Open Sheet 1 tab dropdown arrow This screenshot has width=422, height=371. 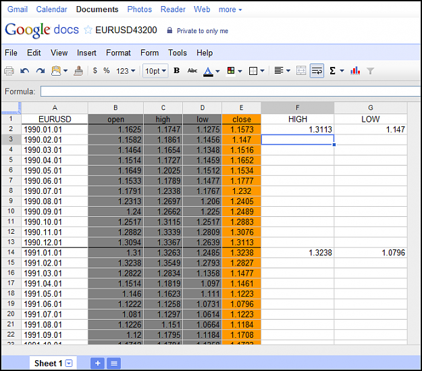(69, 363)
